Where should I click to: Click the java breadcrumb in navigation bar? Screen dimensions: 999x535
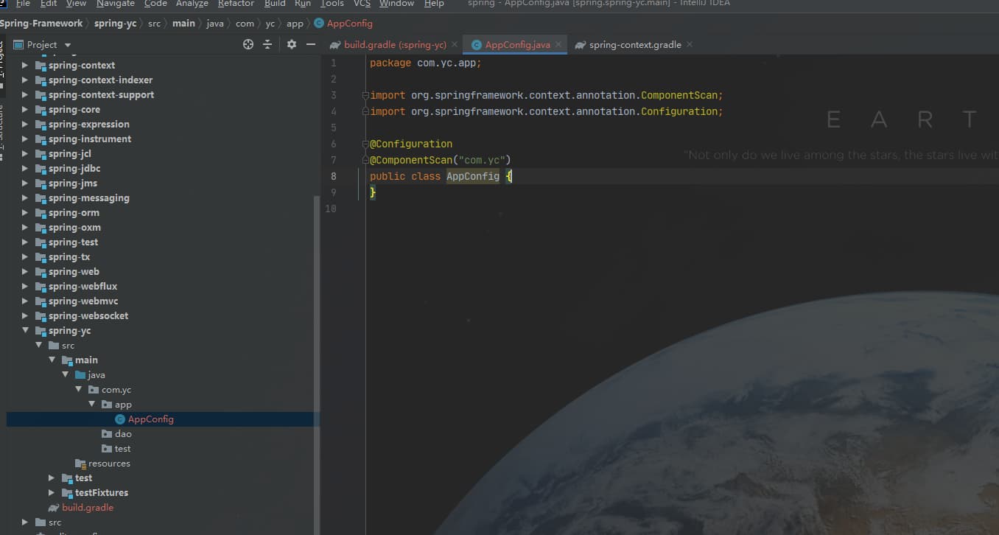[x=215, y=24]
